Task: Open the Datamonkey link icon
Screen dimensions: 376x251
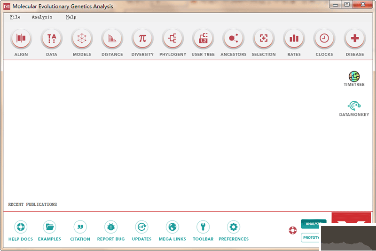Action: pyautogui.click(x=354, y=106)
